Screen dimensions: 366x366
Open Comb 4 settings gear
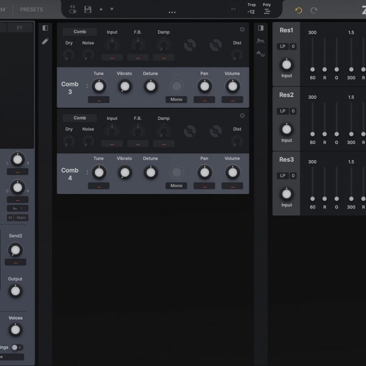pyautogui.click(x=242, y=116)
